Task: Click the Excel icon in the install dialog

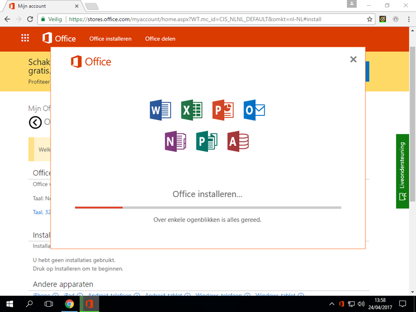Action: tap(191, 110)
